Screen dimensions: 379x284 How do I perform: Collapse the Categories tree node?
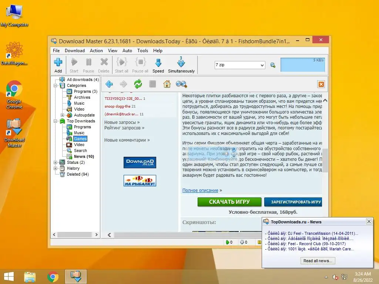56,85
